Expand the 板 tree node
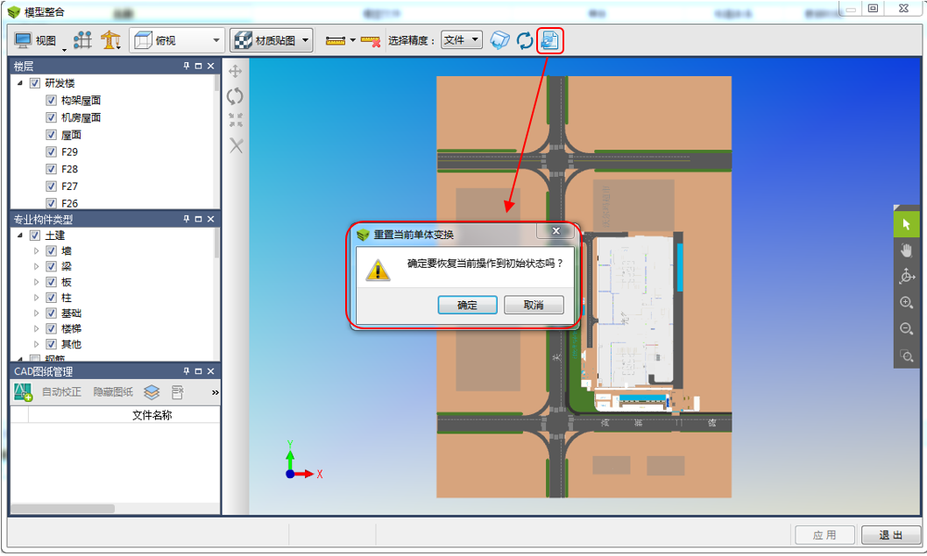This screenshot has height=556, width=927. tap(36, 282)
